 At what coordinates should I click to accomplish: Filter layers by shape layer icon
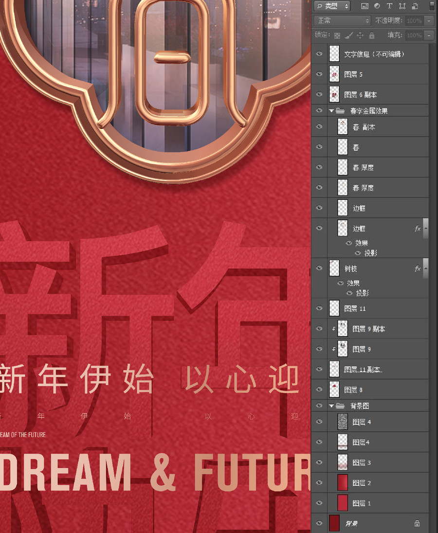[402, 6]
